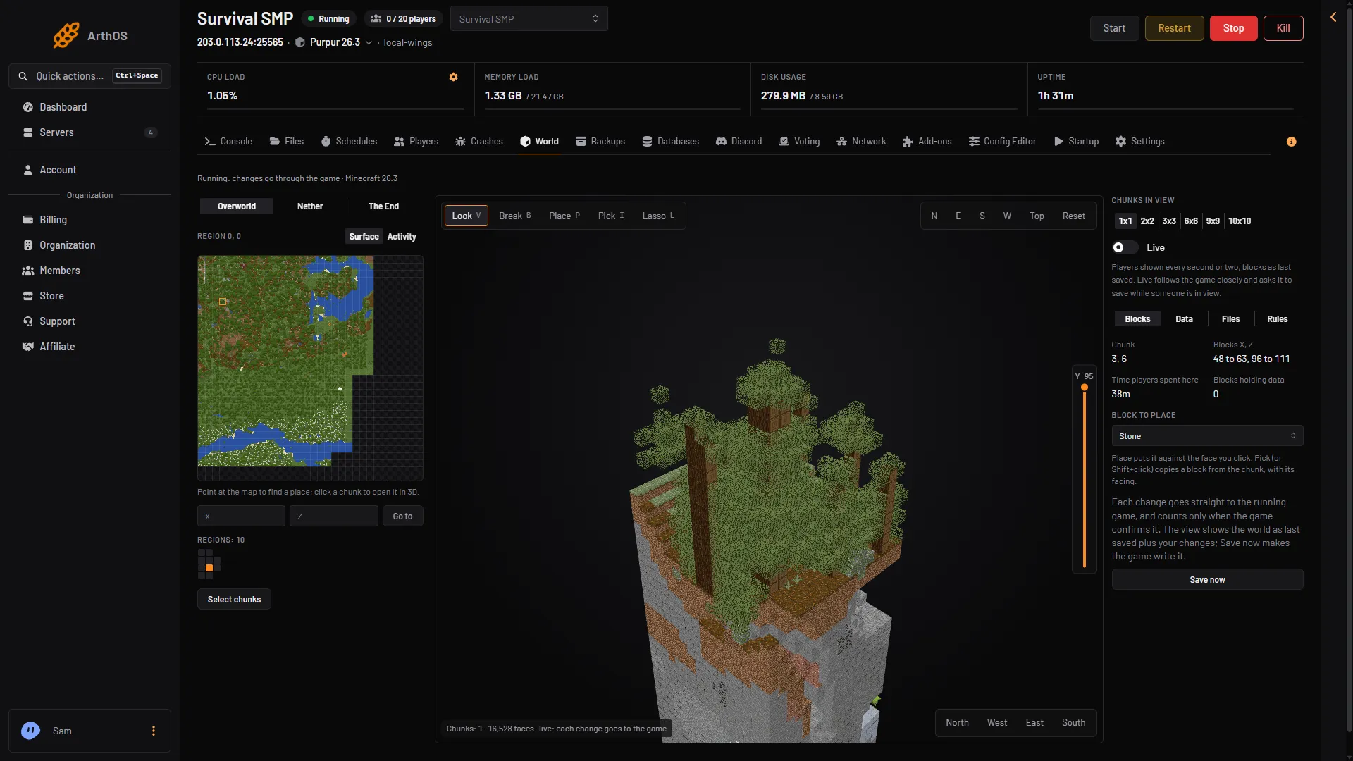The width and height of the screenshot is (1353, 761).
Task: Collapse the panel with the orange chevron arrow
Action: pos(1333,17)
